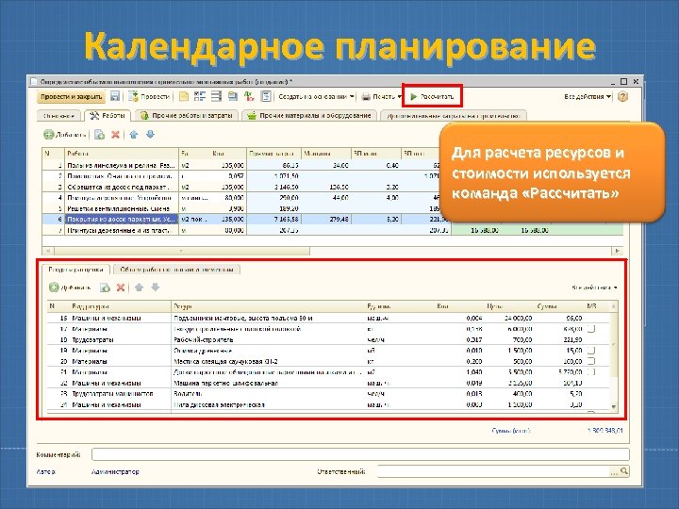The width and height of the screenshot is (679, 509).
Task: Select resource row 18 'Рабочий-строитель'
Action: [x=328, y=339]
